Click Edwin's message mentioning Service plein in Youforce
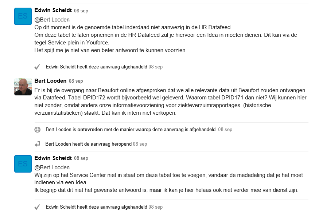This screenshot has height=217, width=311. (x=166, y=39)
